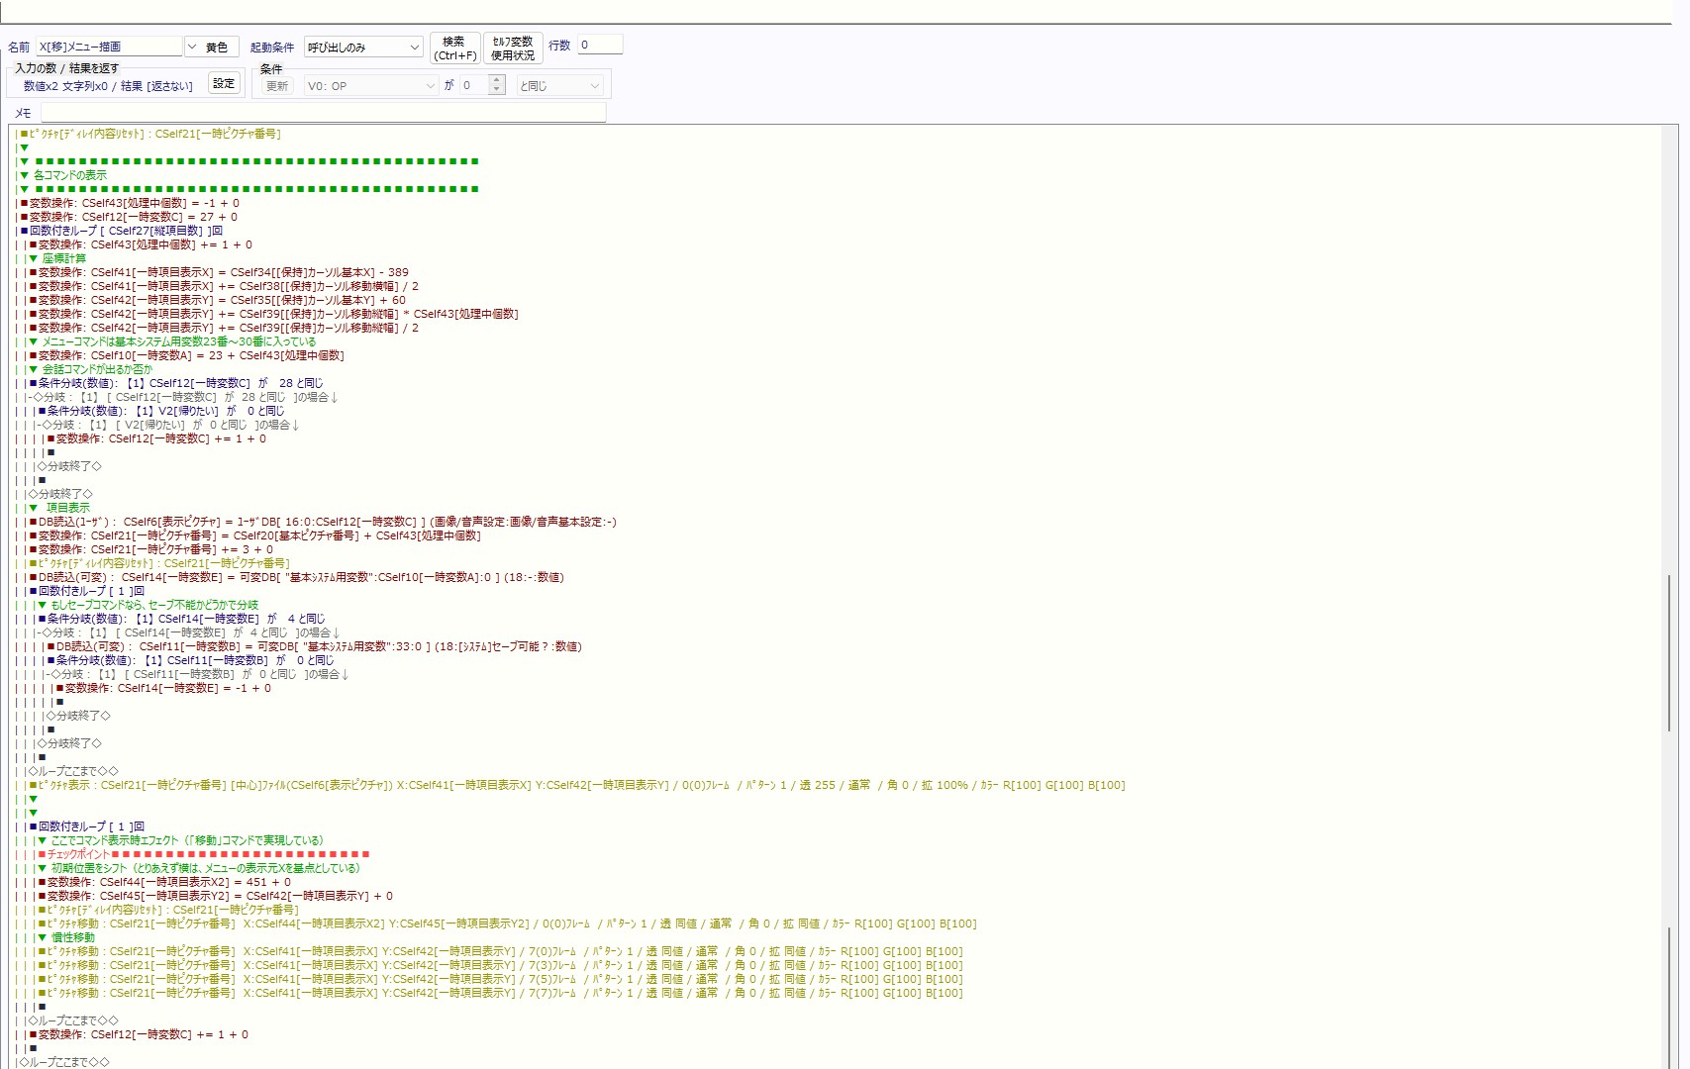Click the 更新 button in 条件 group
1690x1069 pixels.
(x=276, y=86)
